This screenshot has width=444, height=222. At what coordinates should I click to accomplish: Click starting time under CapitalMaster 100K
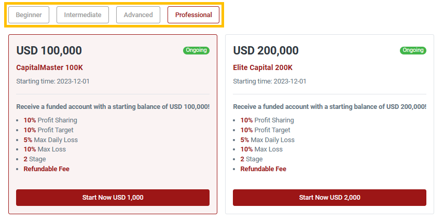[53, 81]
